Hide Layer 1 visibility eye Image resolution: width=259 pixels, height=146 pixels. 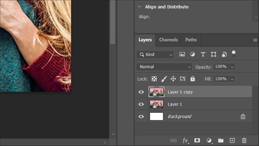[x=141, y=104]
